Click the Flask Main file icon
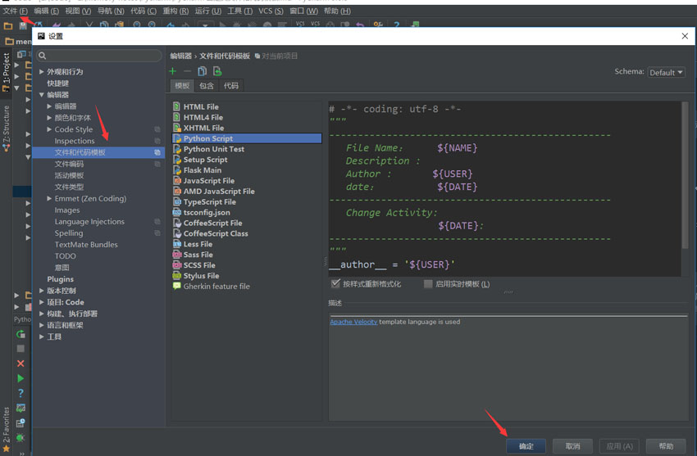Viewport: 697px width, 456px height. pos(177,170)
